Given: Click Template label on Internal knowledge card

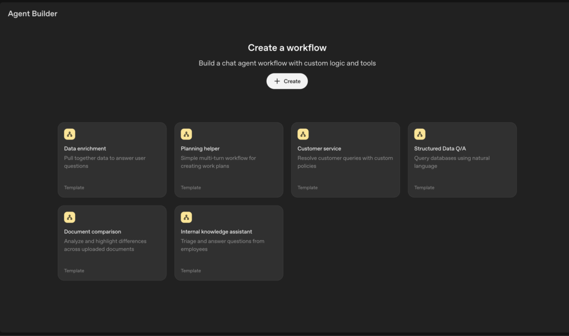Looking at the screenshot, I should (191, 271).
